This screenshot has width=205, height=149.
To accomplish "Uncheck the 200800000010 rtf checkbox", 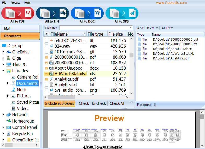I will point(46,63).
